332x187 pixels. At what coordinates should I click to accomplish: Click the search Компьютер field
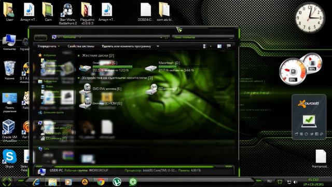pos(203,37)
